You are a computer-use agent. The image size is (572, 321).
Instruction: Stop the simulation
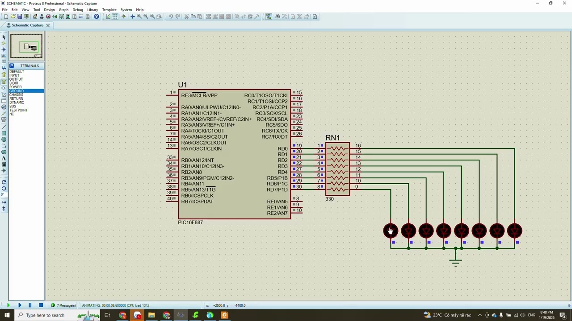click(41, 305)
